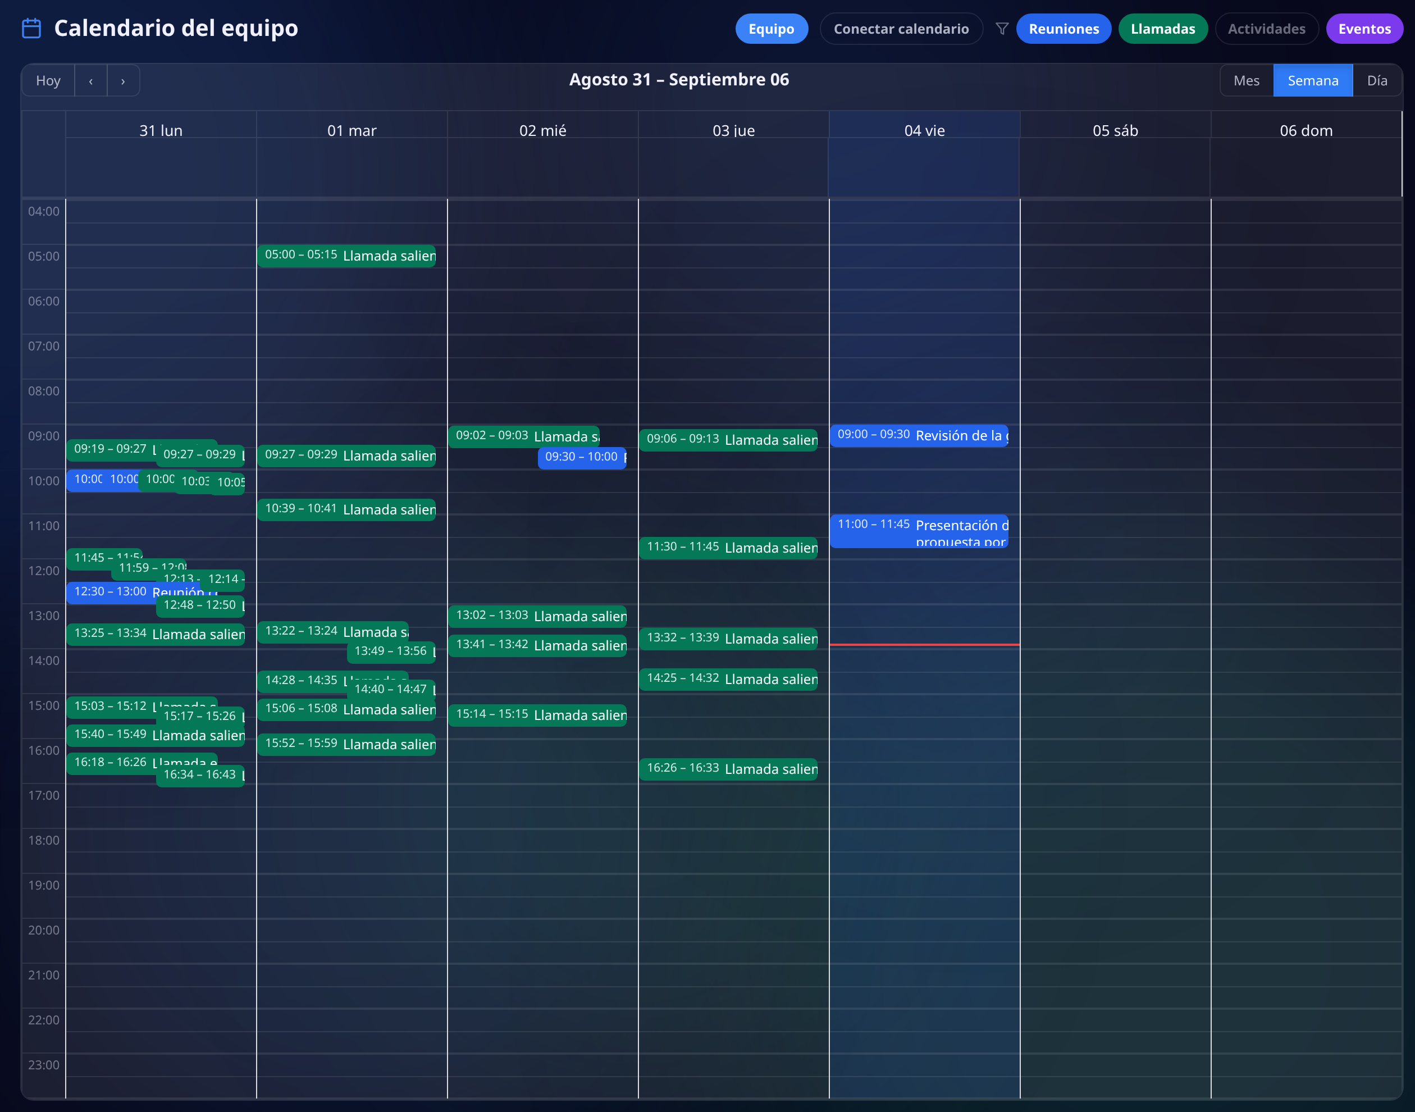Open the 14:25 – 14:32 call on Thursday
Screen dimensions: 1415x1112
tap(728, 680)
